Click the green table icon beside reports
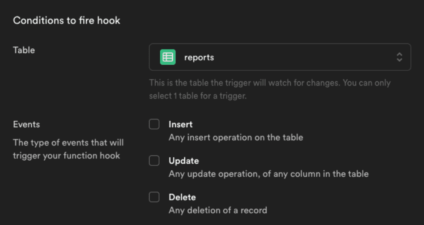424x225 pixels. [x=168, y=57]
